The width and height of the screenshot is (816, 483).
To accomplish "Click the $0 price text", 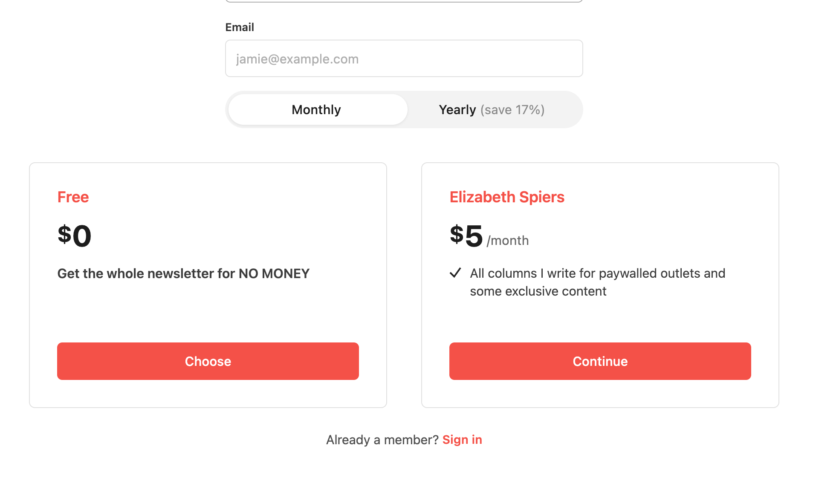I will [75, 236].
